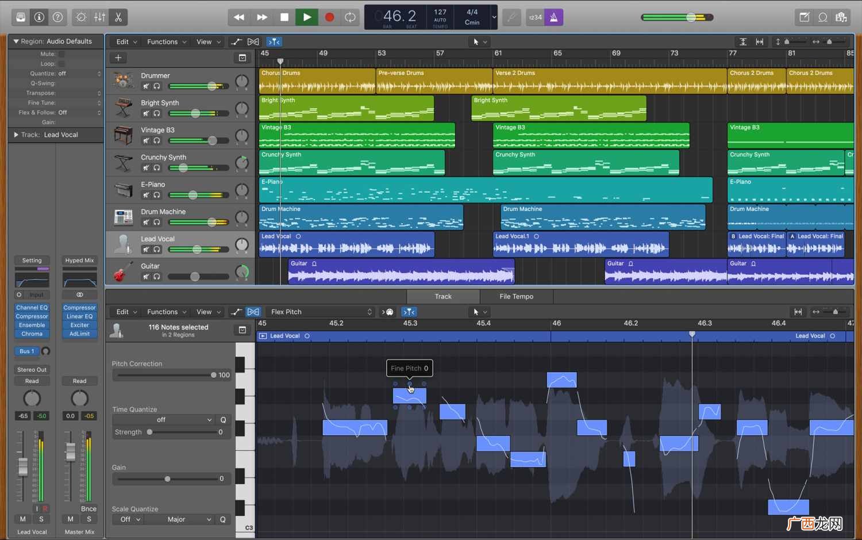Click the Time Quantize Q button
Viewport: 862px width, 540px height.
pos(223,420)
